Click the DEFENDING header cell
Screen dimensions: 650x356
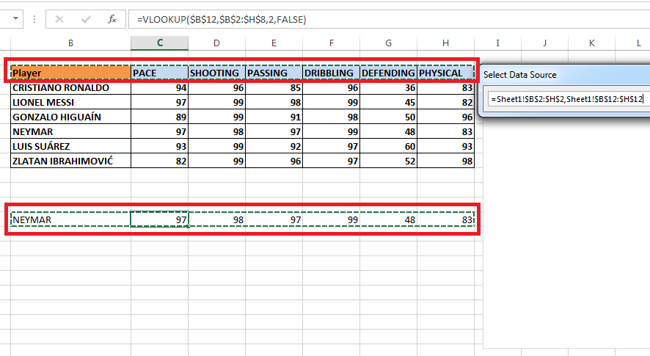pos(388,73)
